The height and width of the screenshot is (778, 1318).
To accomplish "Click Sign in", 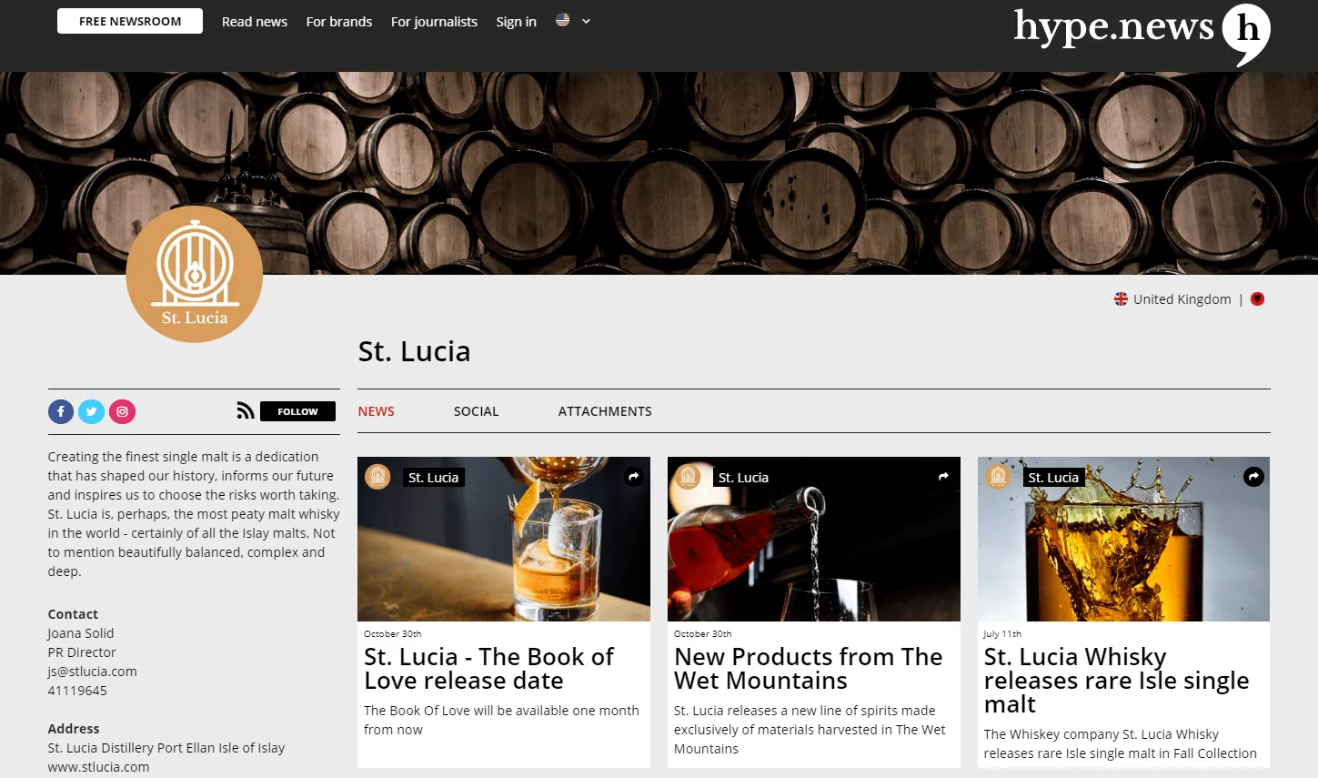I will click(516, 22).
